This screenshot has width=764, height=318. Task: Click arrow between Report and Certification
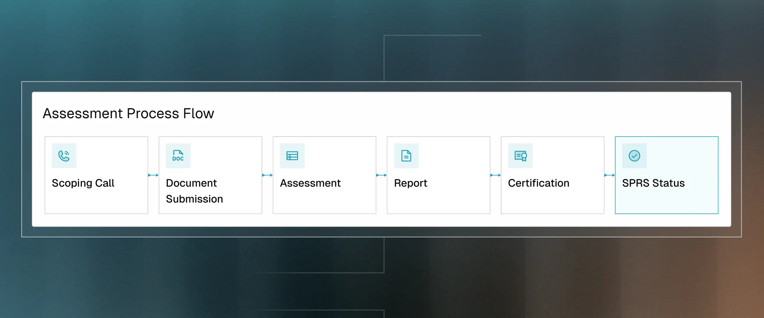tap(495, 175)
